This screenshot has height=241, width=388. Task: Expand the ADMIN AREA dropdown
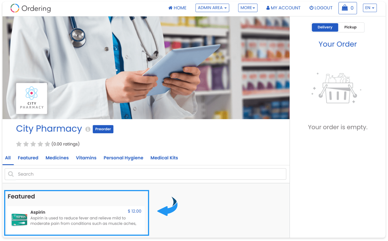(x=212, y=8)
